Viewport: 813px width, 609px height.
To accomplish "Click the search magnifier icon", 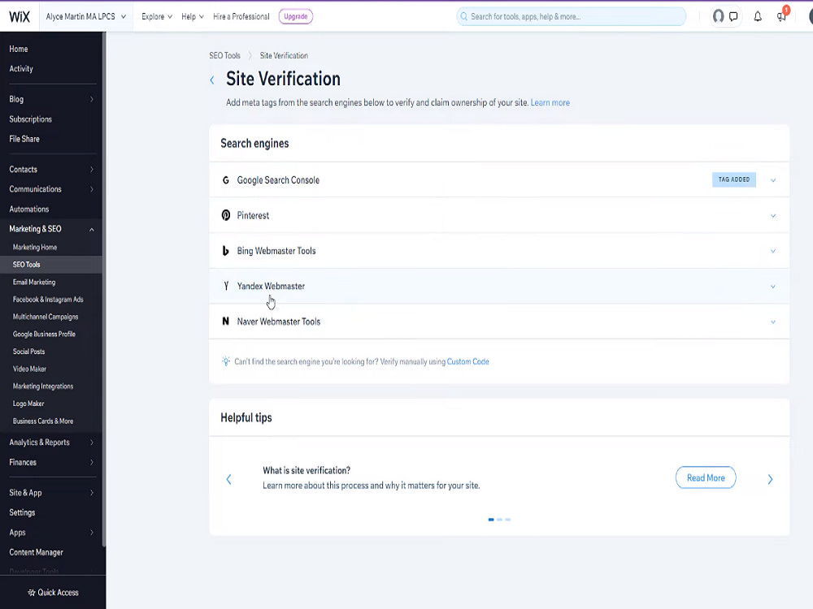I will (464, 16).
